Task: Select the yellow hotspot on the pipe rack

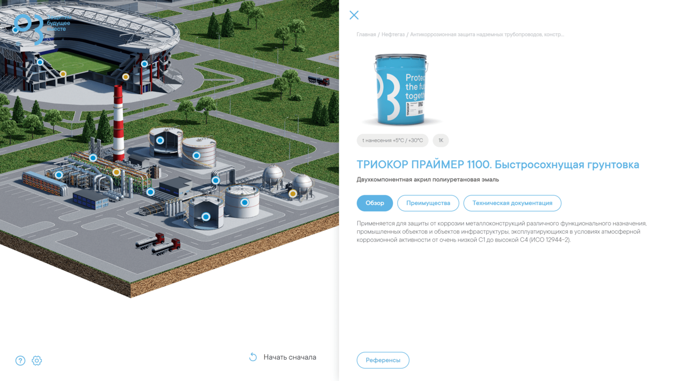Action: (x=116, y=172)
